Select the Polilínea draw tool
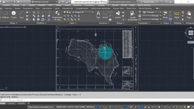The height and width of the screenshot is (109, 194). click(5, 15)
